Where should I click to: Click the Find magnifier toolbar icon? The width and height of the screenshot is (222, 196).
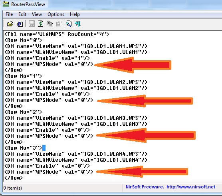point(69,24)
